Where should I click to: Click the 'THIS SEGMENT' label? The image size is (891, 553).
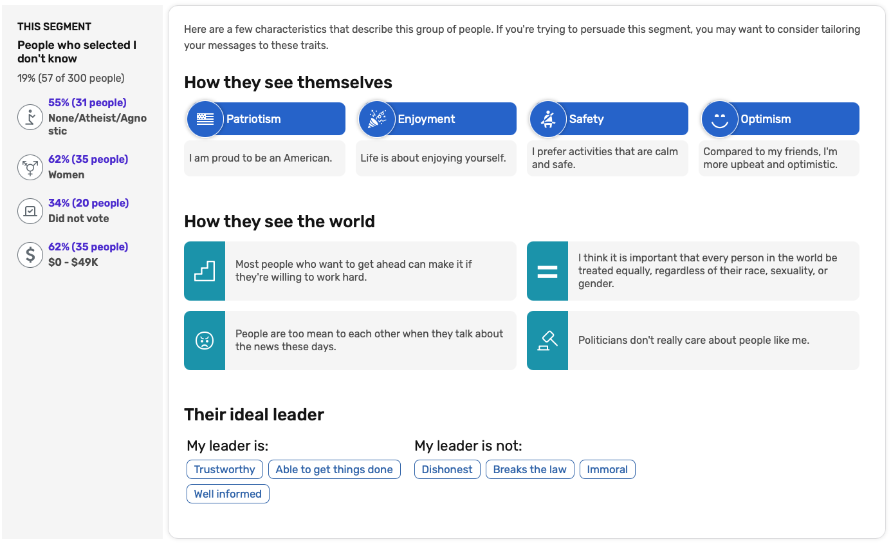coord(54,26)
